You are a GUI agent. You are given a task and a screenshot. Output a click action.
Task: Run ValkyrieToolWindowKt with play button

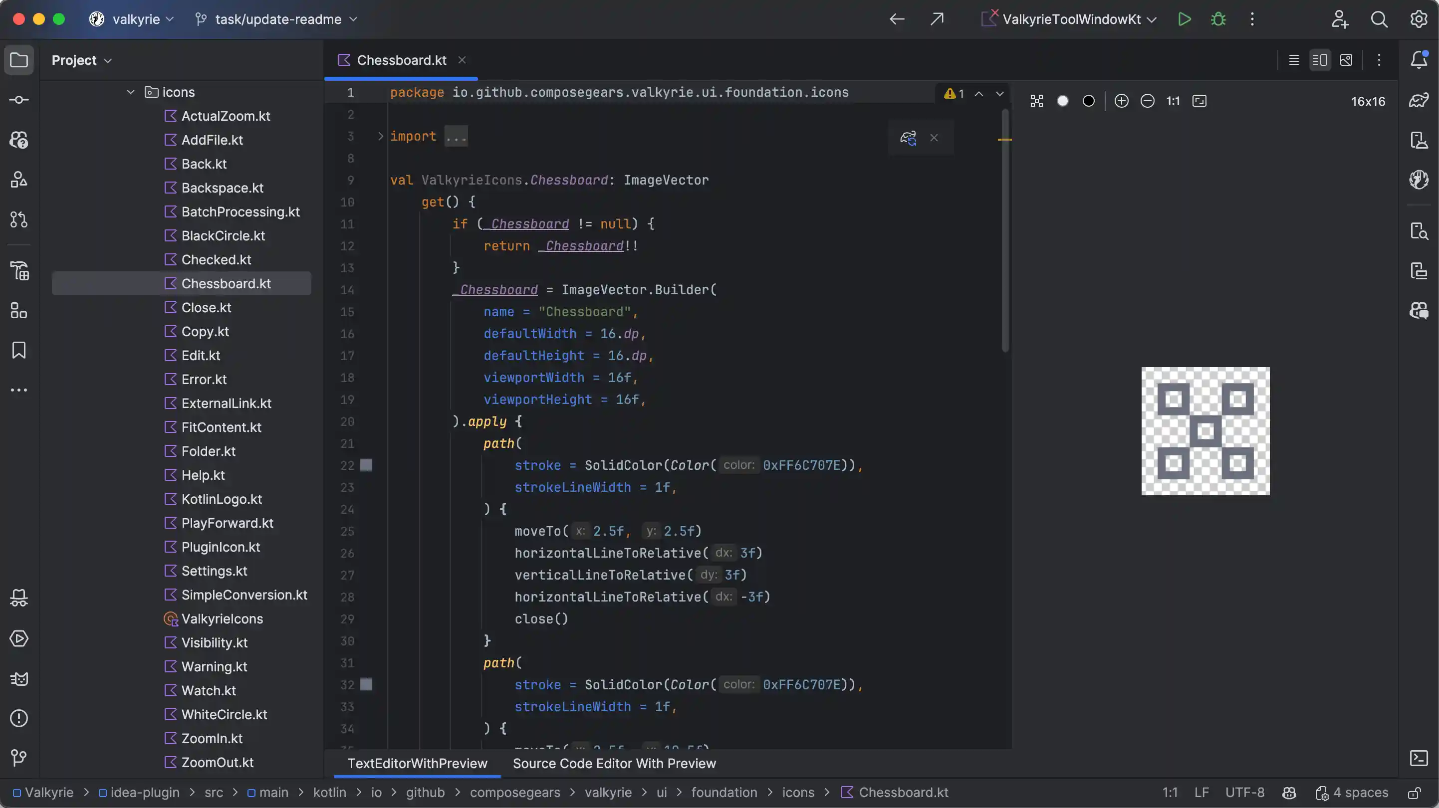click(1184, 19)
